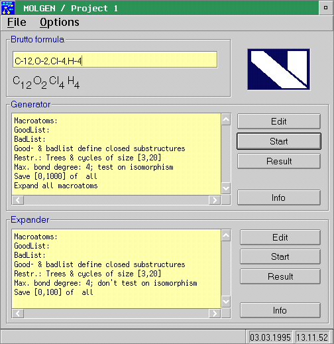This screenshot has width=334, height=344.
Task: Click the Generator scroll left arrow
Action: pos(18,200)
